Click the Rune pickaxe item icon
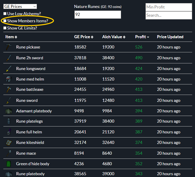 coord(9,47)
